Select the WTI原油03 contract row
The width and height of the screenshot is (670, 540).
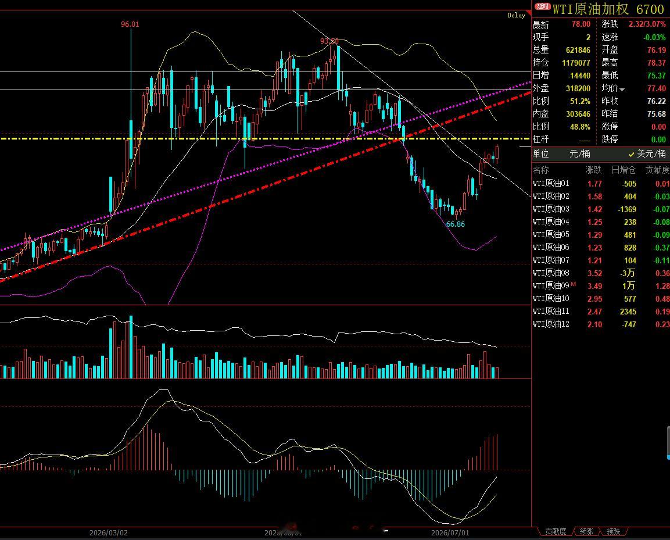click(x=601, y=209)
